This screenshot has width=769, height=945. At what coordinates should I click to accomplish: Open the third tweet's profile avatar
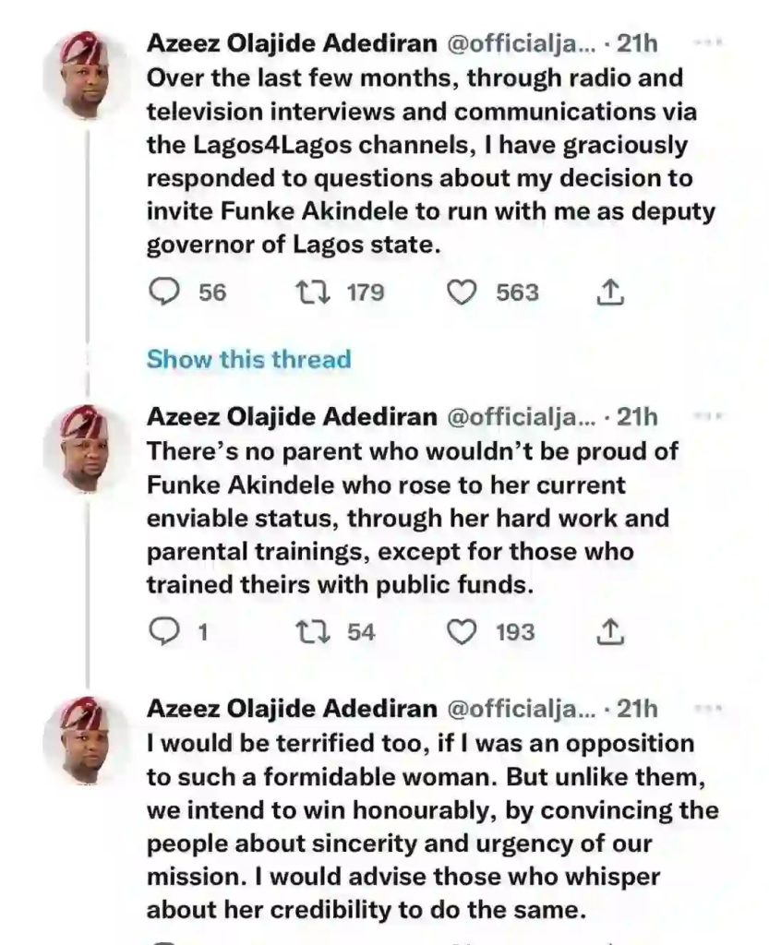click(86, 740)
